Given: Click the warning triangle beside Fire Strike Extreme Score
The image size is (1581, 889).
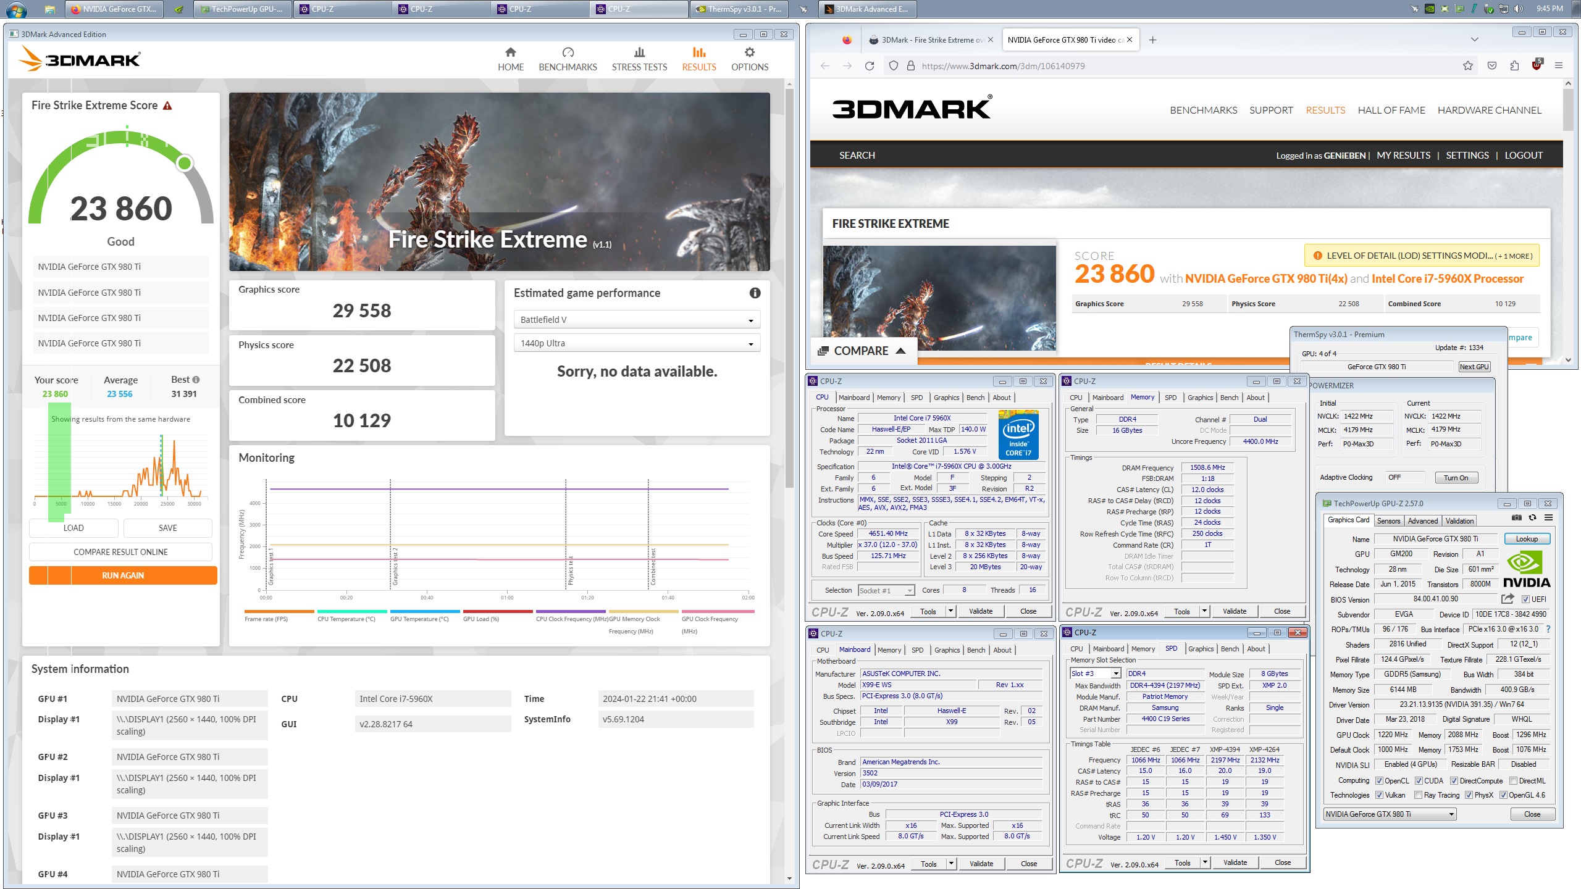Looking at the screenshot, I should (167, 106).
